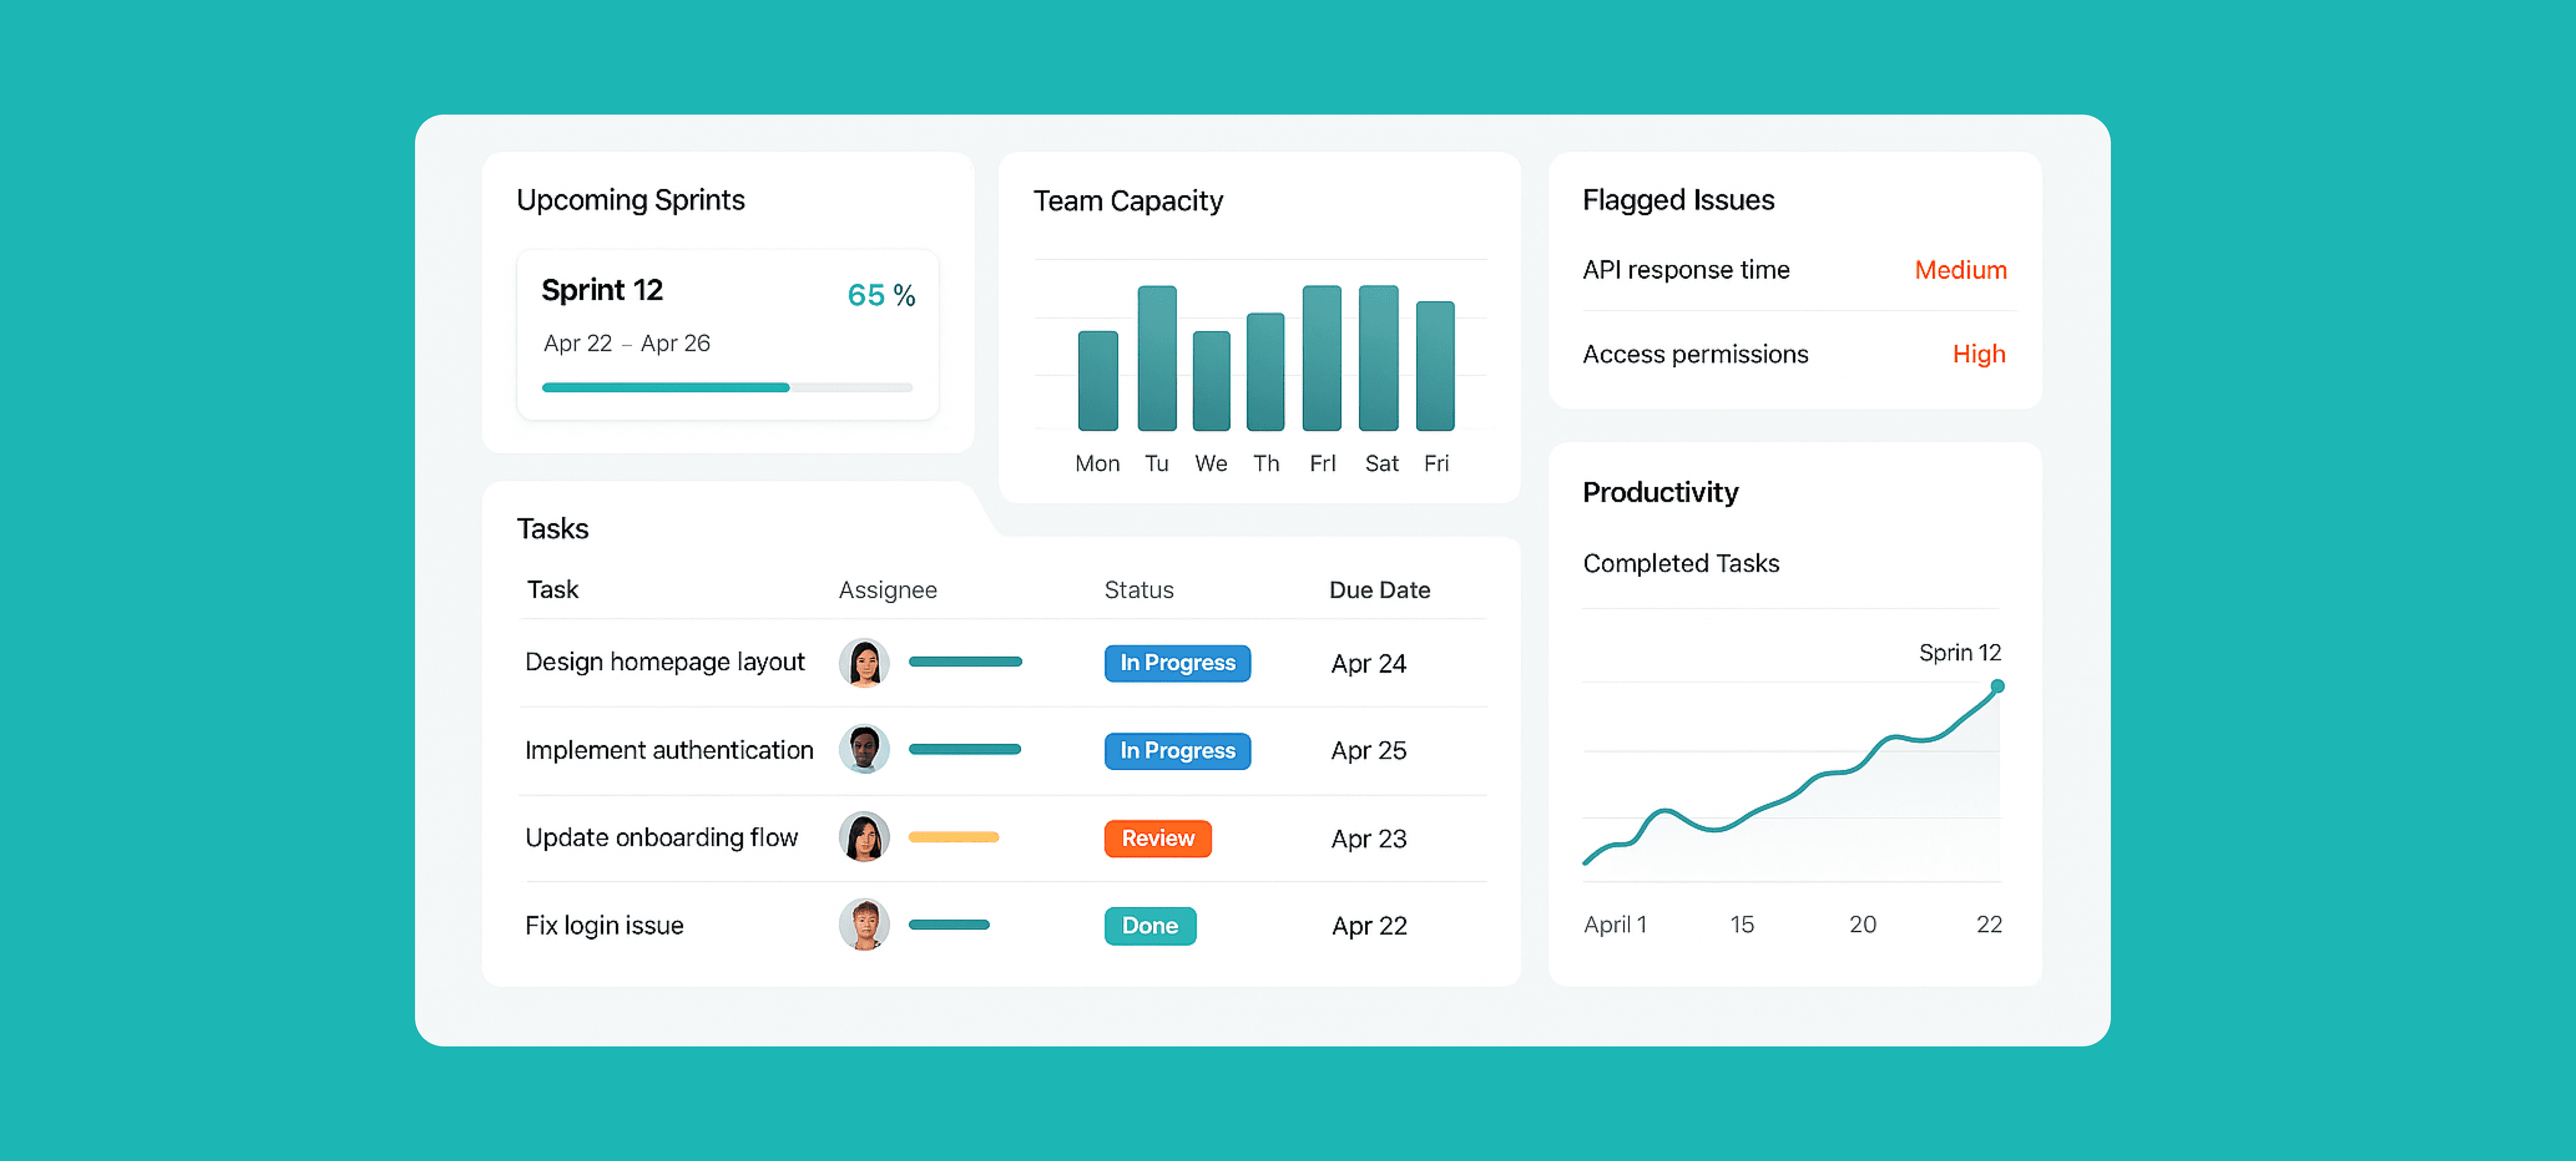Click the Th bar in Team Capacity

pyautogui.click(x=1265, y=372)
